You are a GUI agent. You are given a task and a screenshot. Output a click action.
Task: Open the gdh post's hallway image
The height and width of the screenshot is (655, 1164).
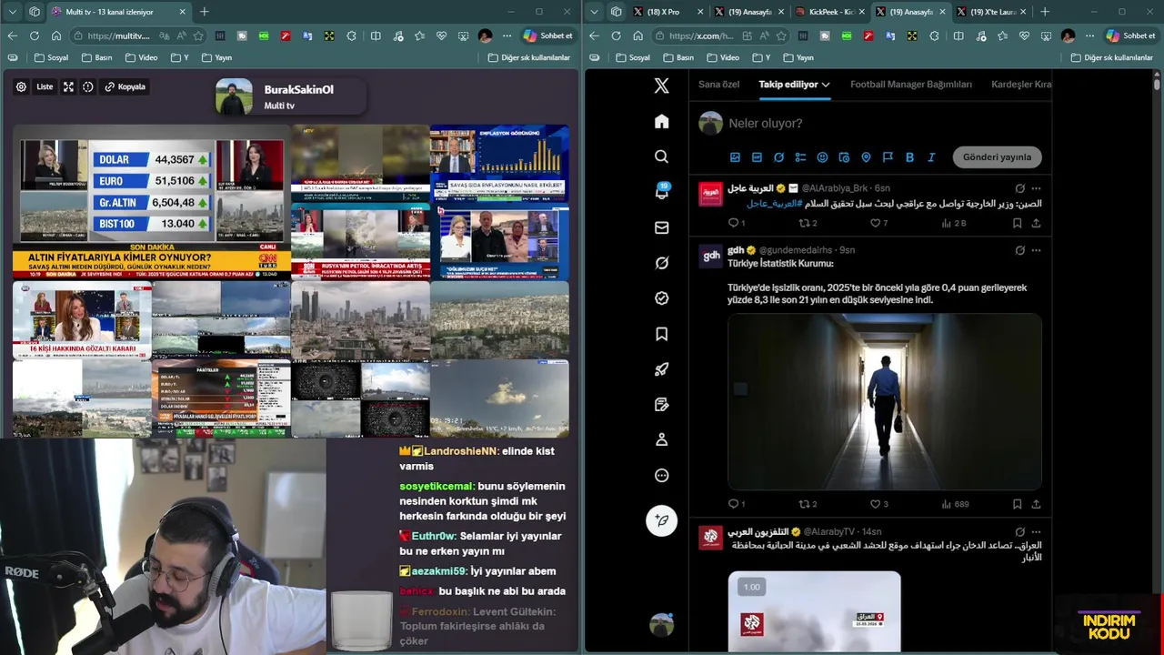pos(885,402)
